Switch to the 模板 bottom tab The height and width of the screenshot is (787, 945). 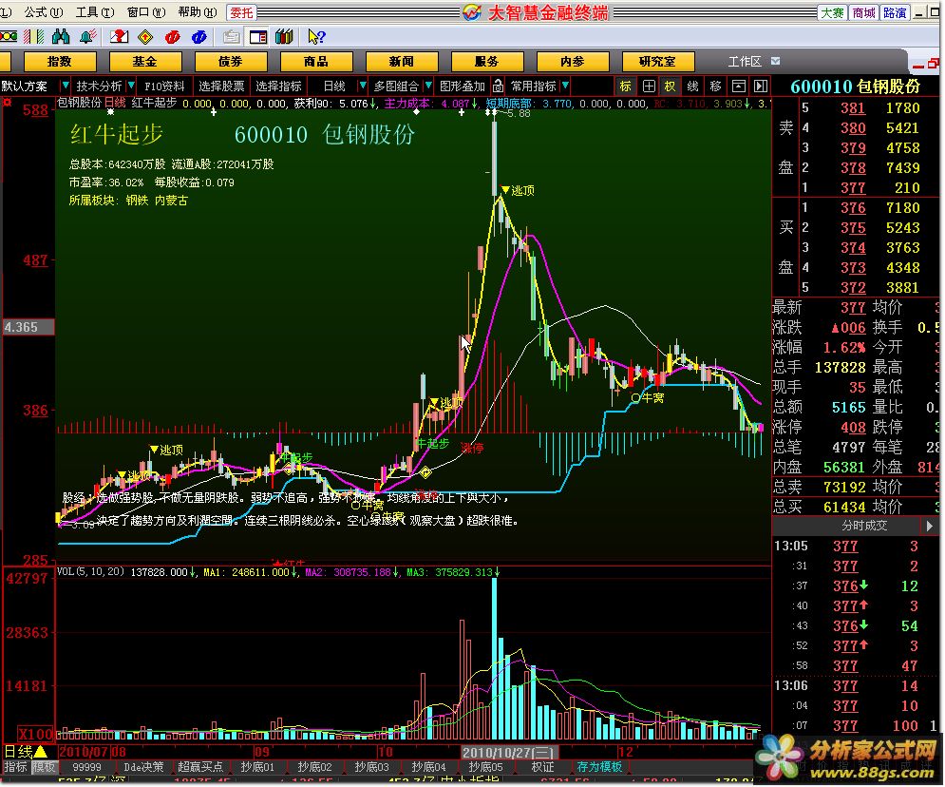[44, 766]
